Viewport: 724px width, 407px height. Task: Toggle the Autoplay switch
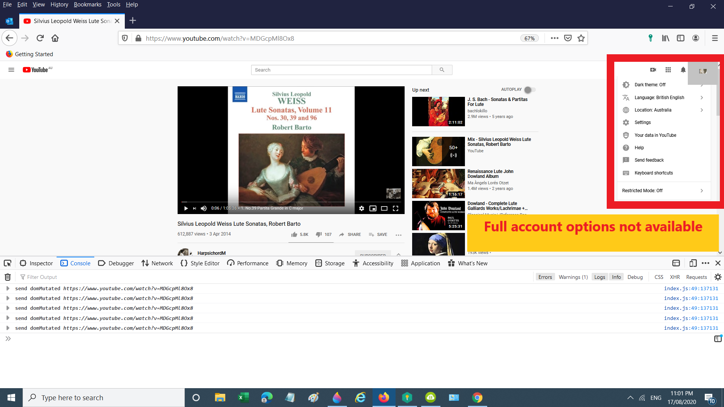[x=529, y=90]
